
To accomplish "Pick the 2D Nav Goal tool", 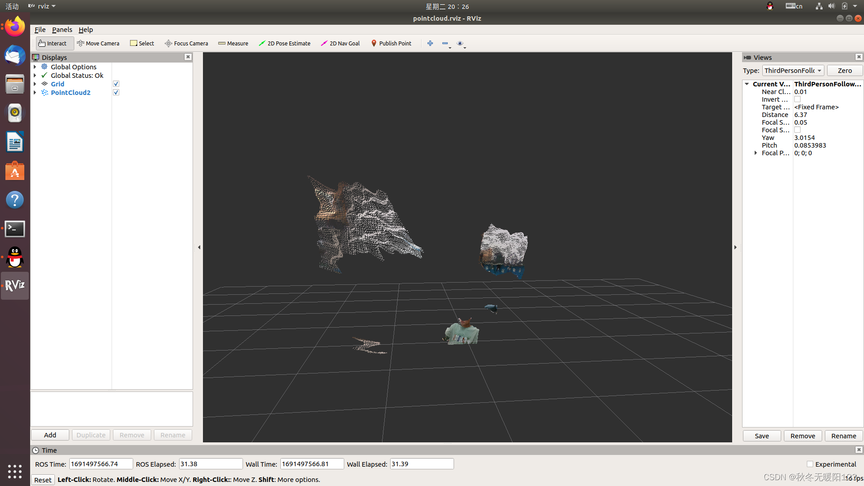I will [x=340, y=43].
